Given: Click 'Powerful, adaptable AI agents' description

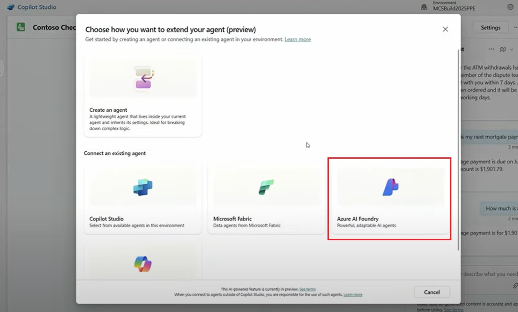Looking at the screenshot, I should [x=366, y=226].
